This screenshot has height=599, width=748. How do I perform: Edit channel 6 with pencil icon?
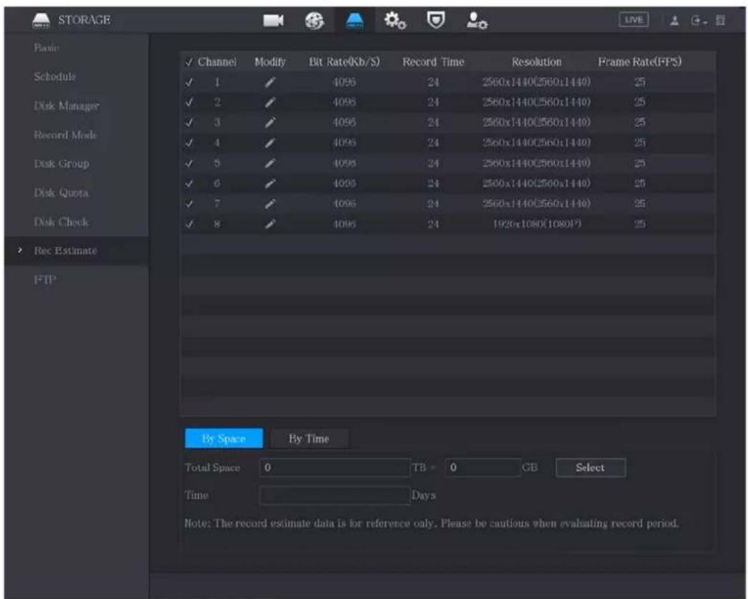click(270, 183)
